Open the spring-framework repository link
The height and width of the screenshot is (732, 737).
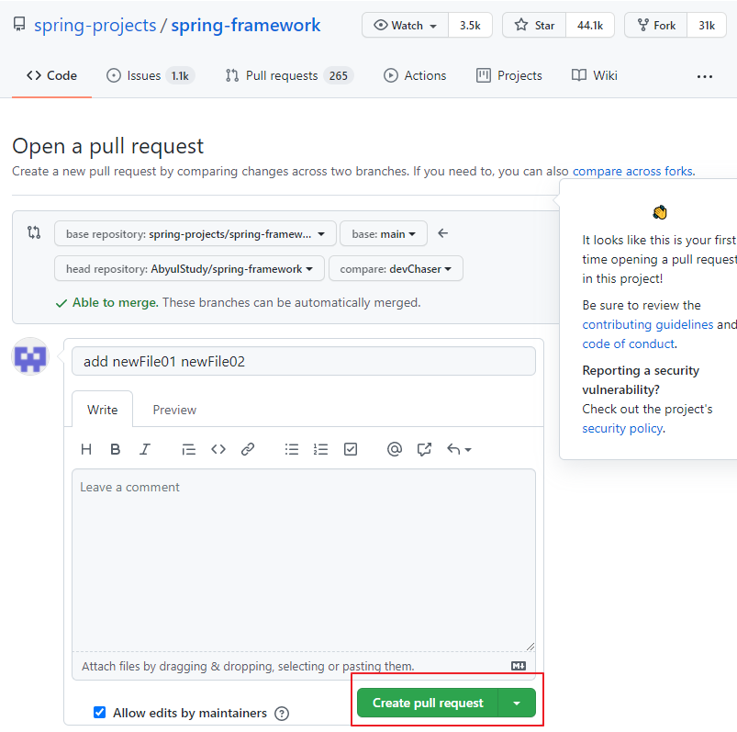[246, 25]
